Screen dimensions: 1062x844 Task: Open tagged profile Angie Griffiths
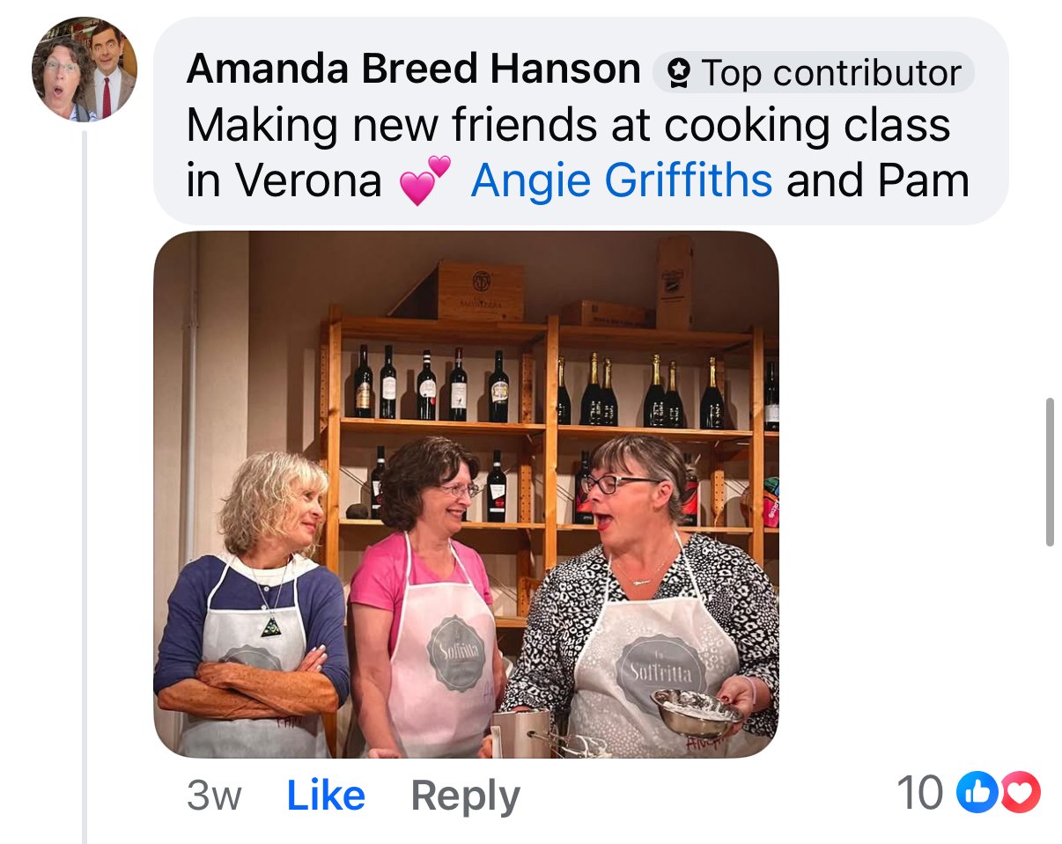[622, 180]
